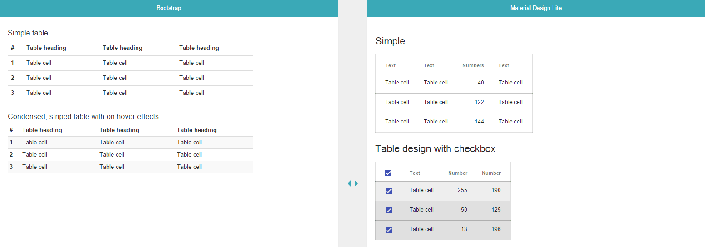Click the left arrow on the split divider

point(349,183)
